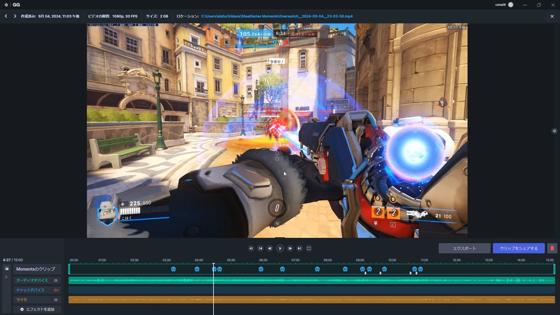Jump to 14:00 on the time ruler
560x315 pixels.
(521, 260)
